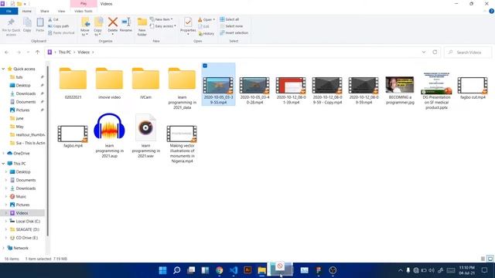This screenshot has width=495, height=278.
Task: Expand OneDrive in navigation pane
Action: pos(3,153)
